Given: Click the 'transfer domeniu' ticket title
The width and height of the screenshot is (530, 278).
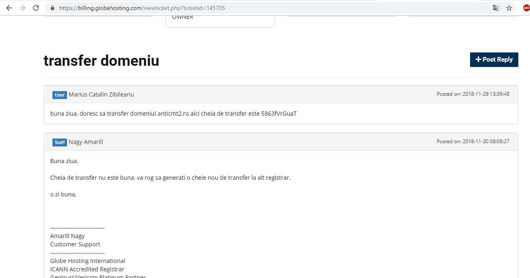Looking at the screenshot, I should point(101,61).
